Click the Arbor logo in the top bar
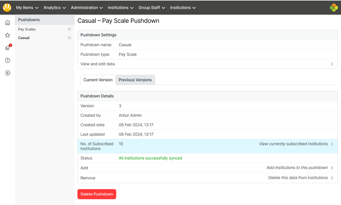 tap(7, 7)
